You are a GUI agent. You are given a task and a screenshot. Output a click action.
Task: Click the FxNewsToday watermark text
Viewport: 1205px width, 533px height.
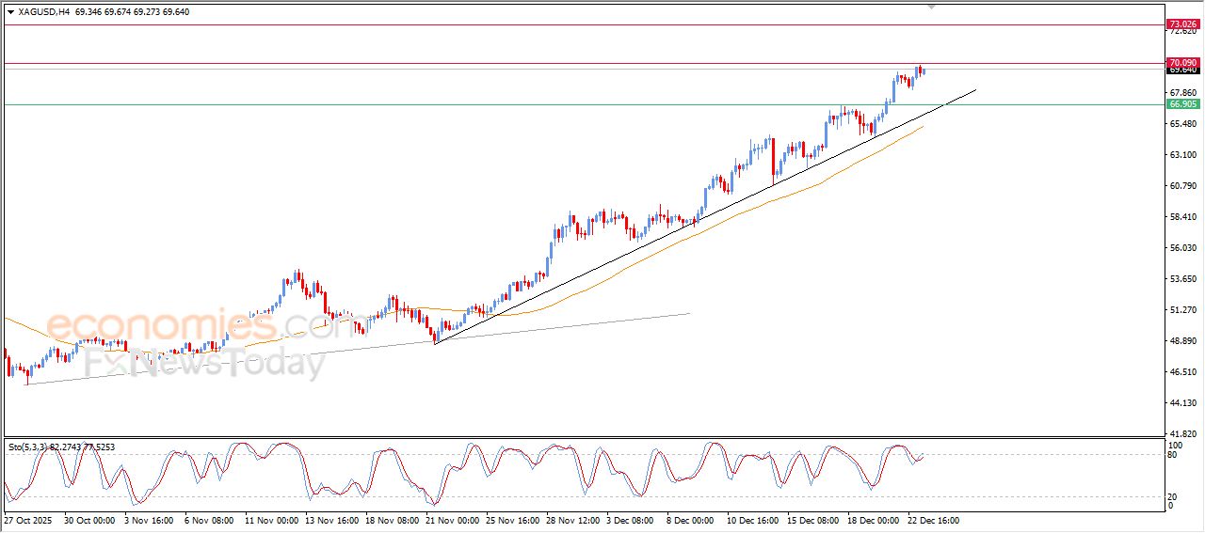(x=204, y=363)
